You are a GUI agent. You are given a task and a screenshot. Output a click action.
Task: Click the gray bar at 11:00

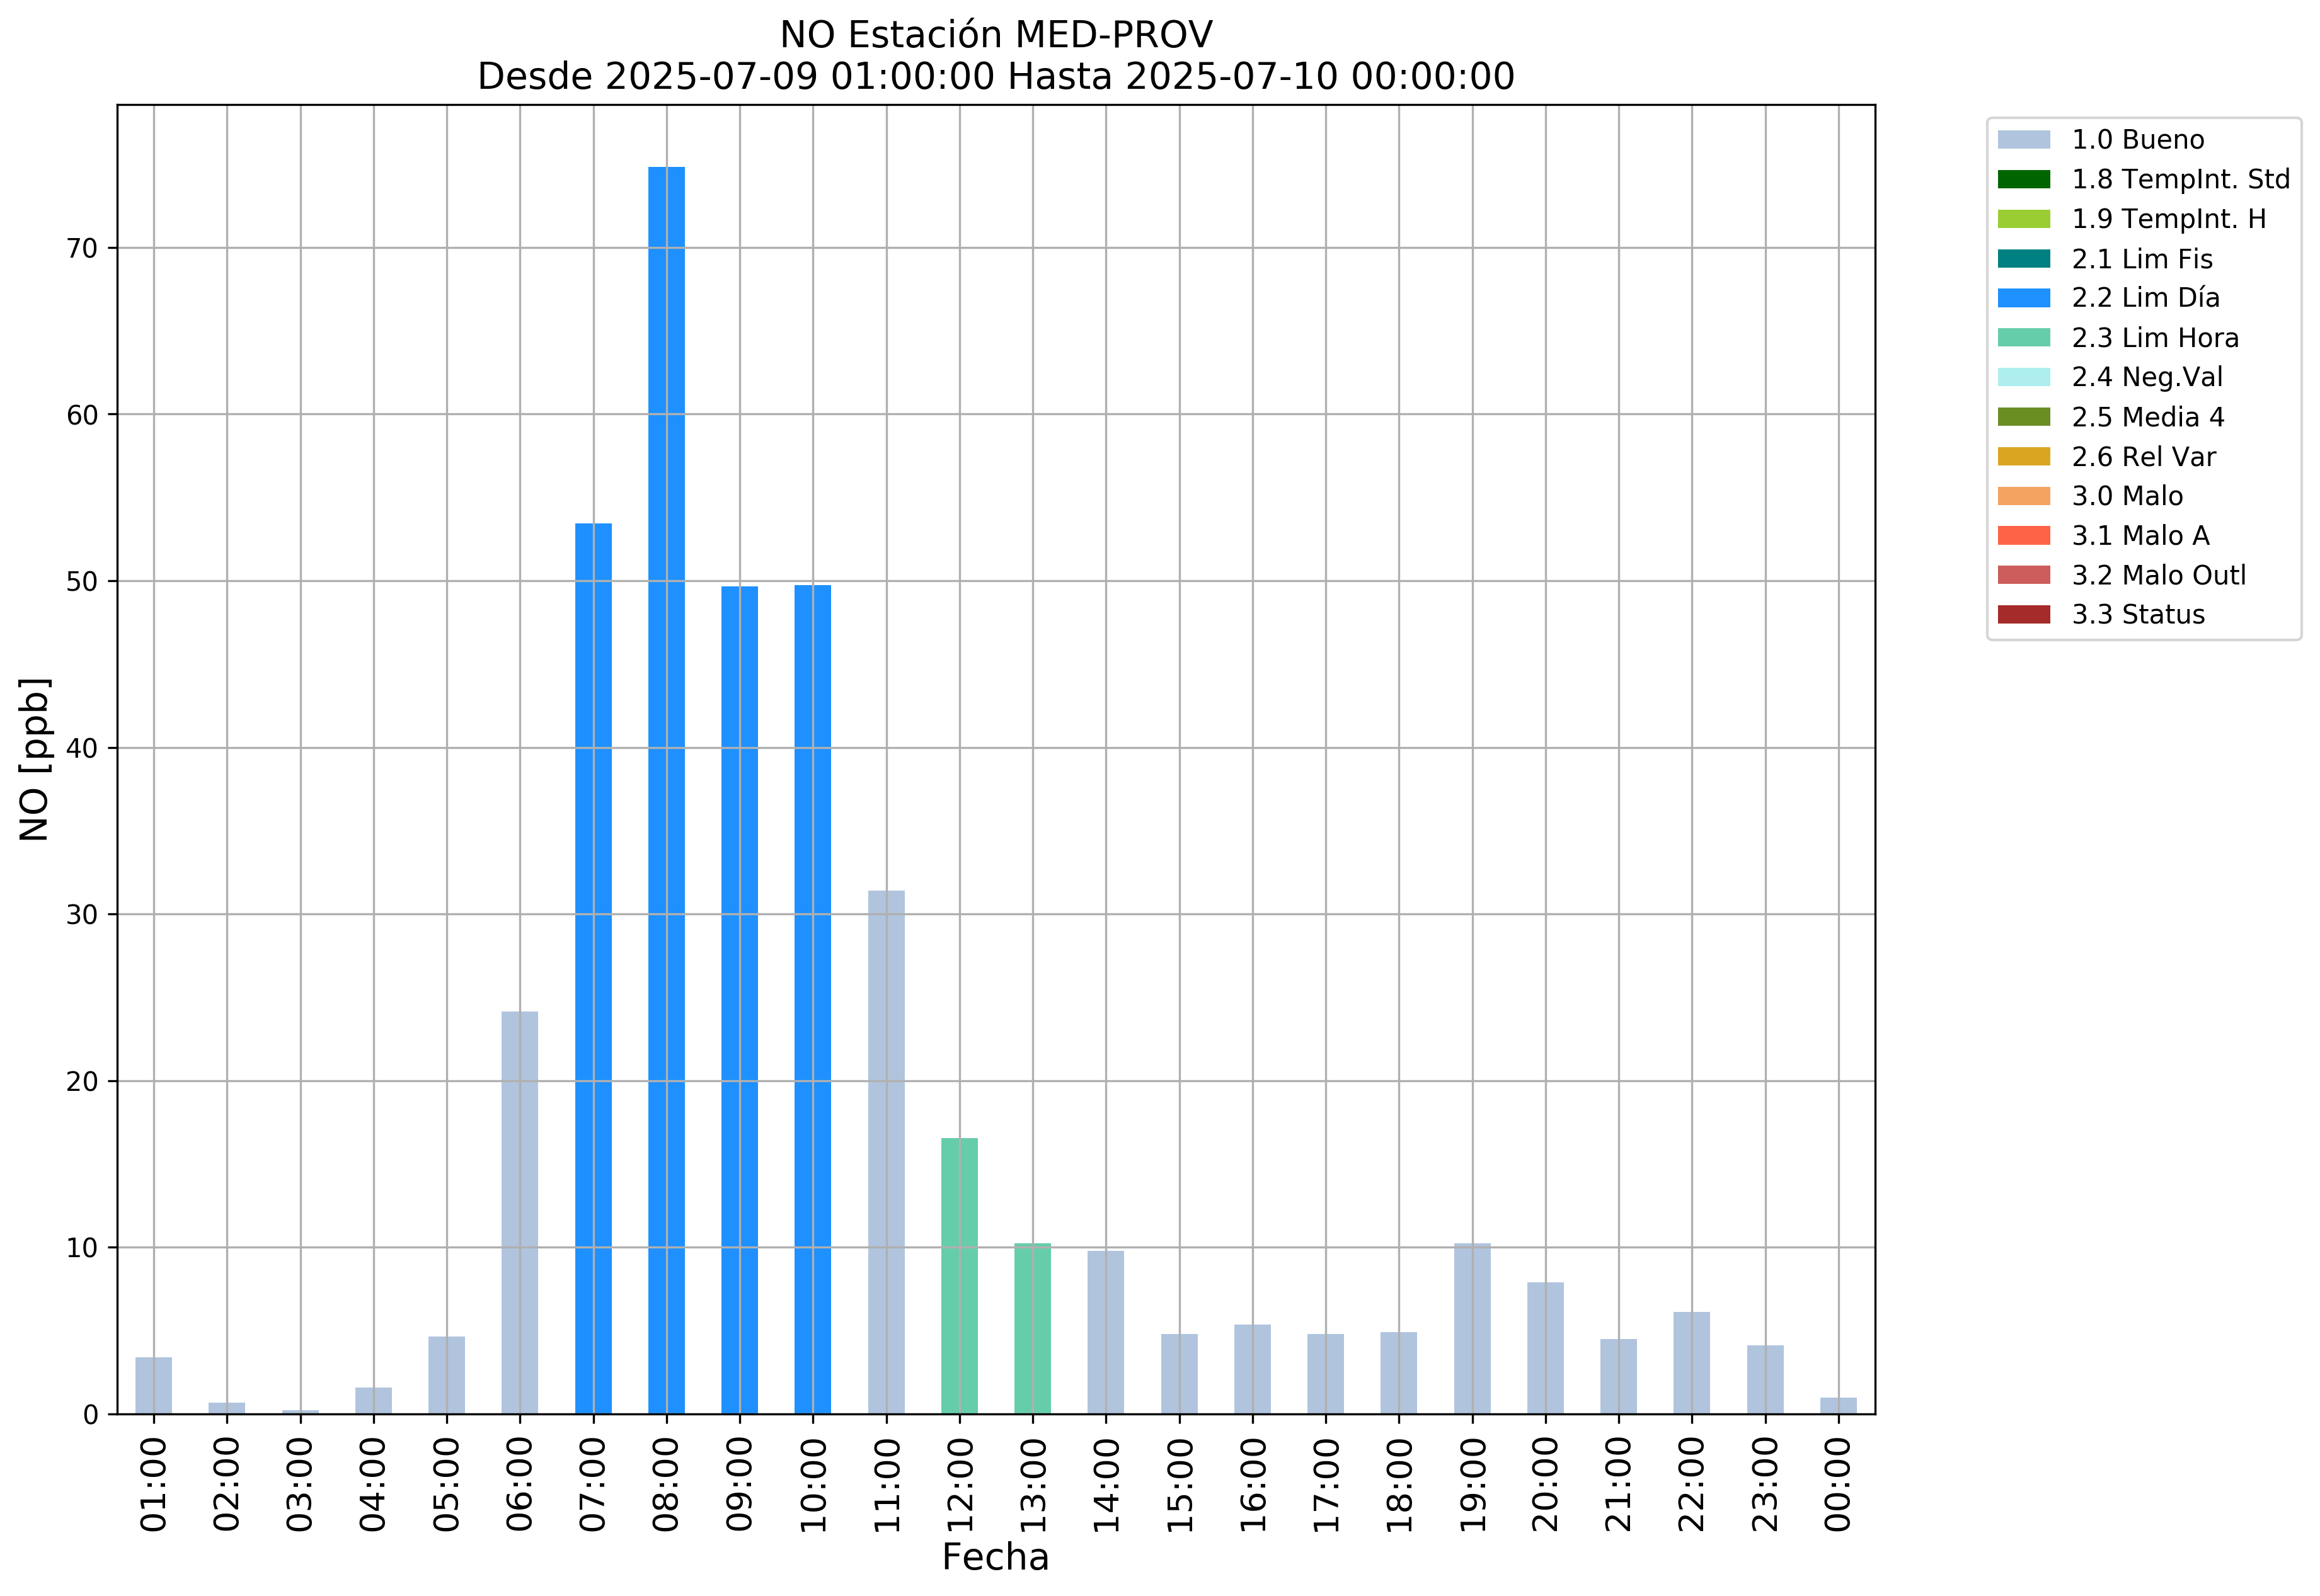[887, 1152]
